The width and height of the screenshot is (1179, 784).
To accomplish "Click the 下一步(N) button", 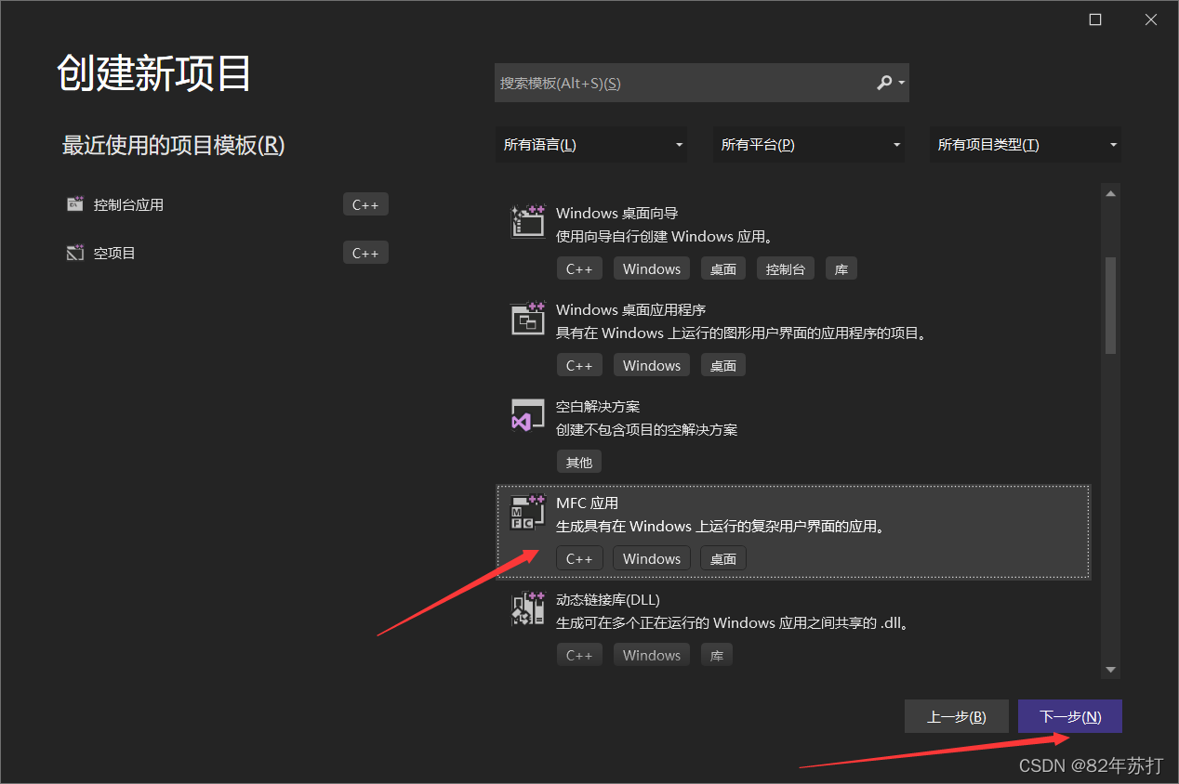I will point(1069,716).
